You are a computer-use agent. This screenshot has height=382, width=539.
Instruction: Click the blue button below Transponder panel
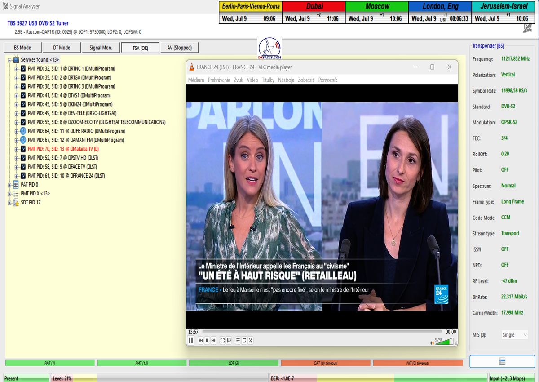click(502, 361)
